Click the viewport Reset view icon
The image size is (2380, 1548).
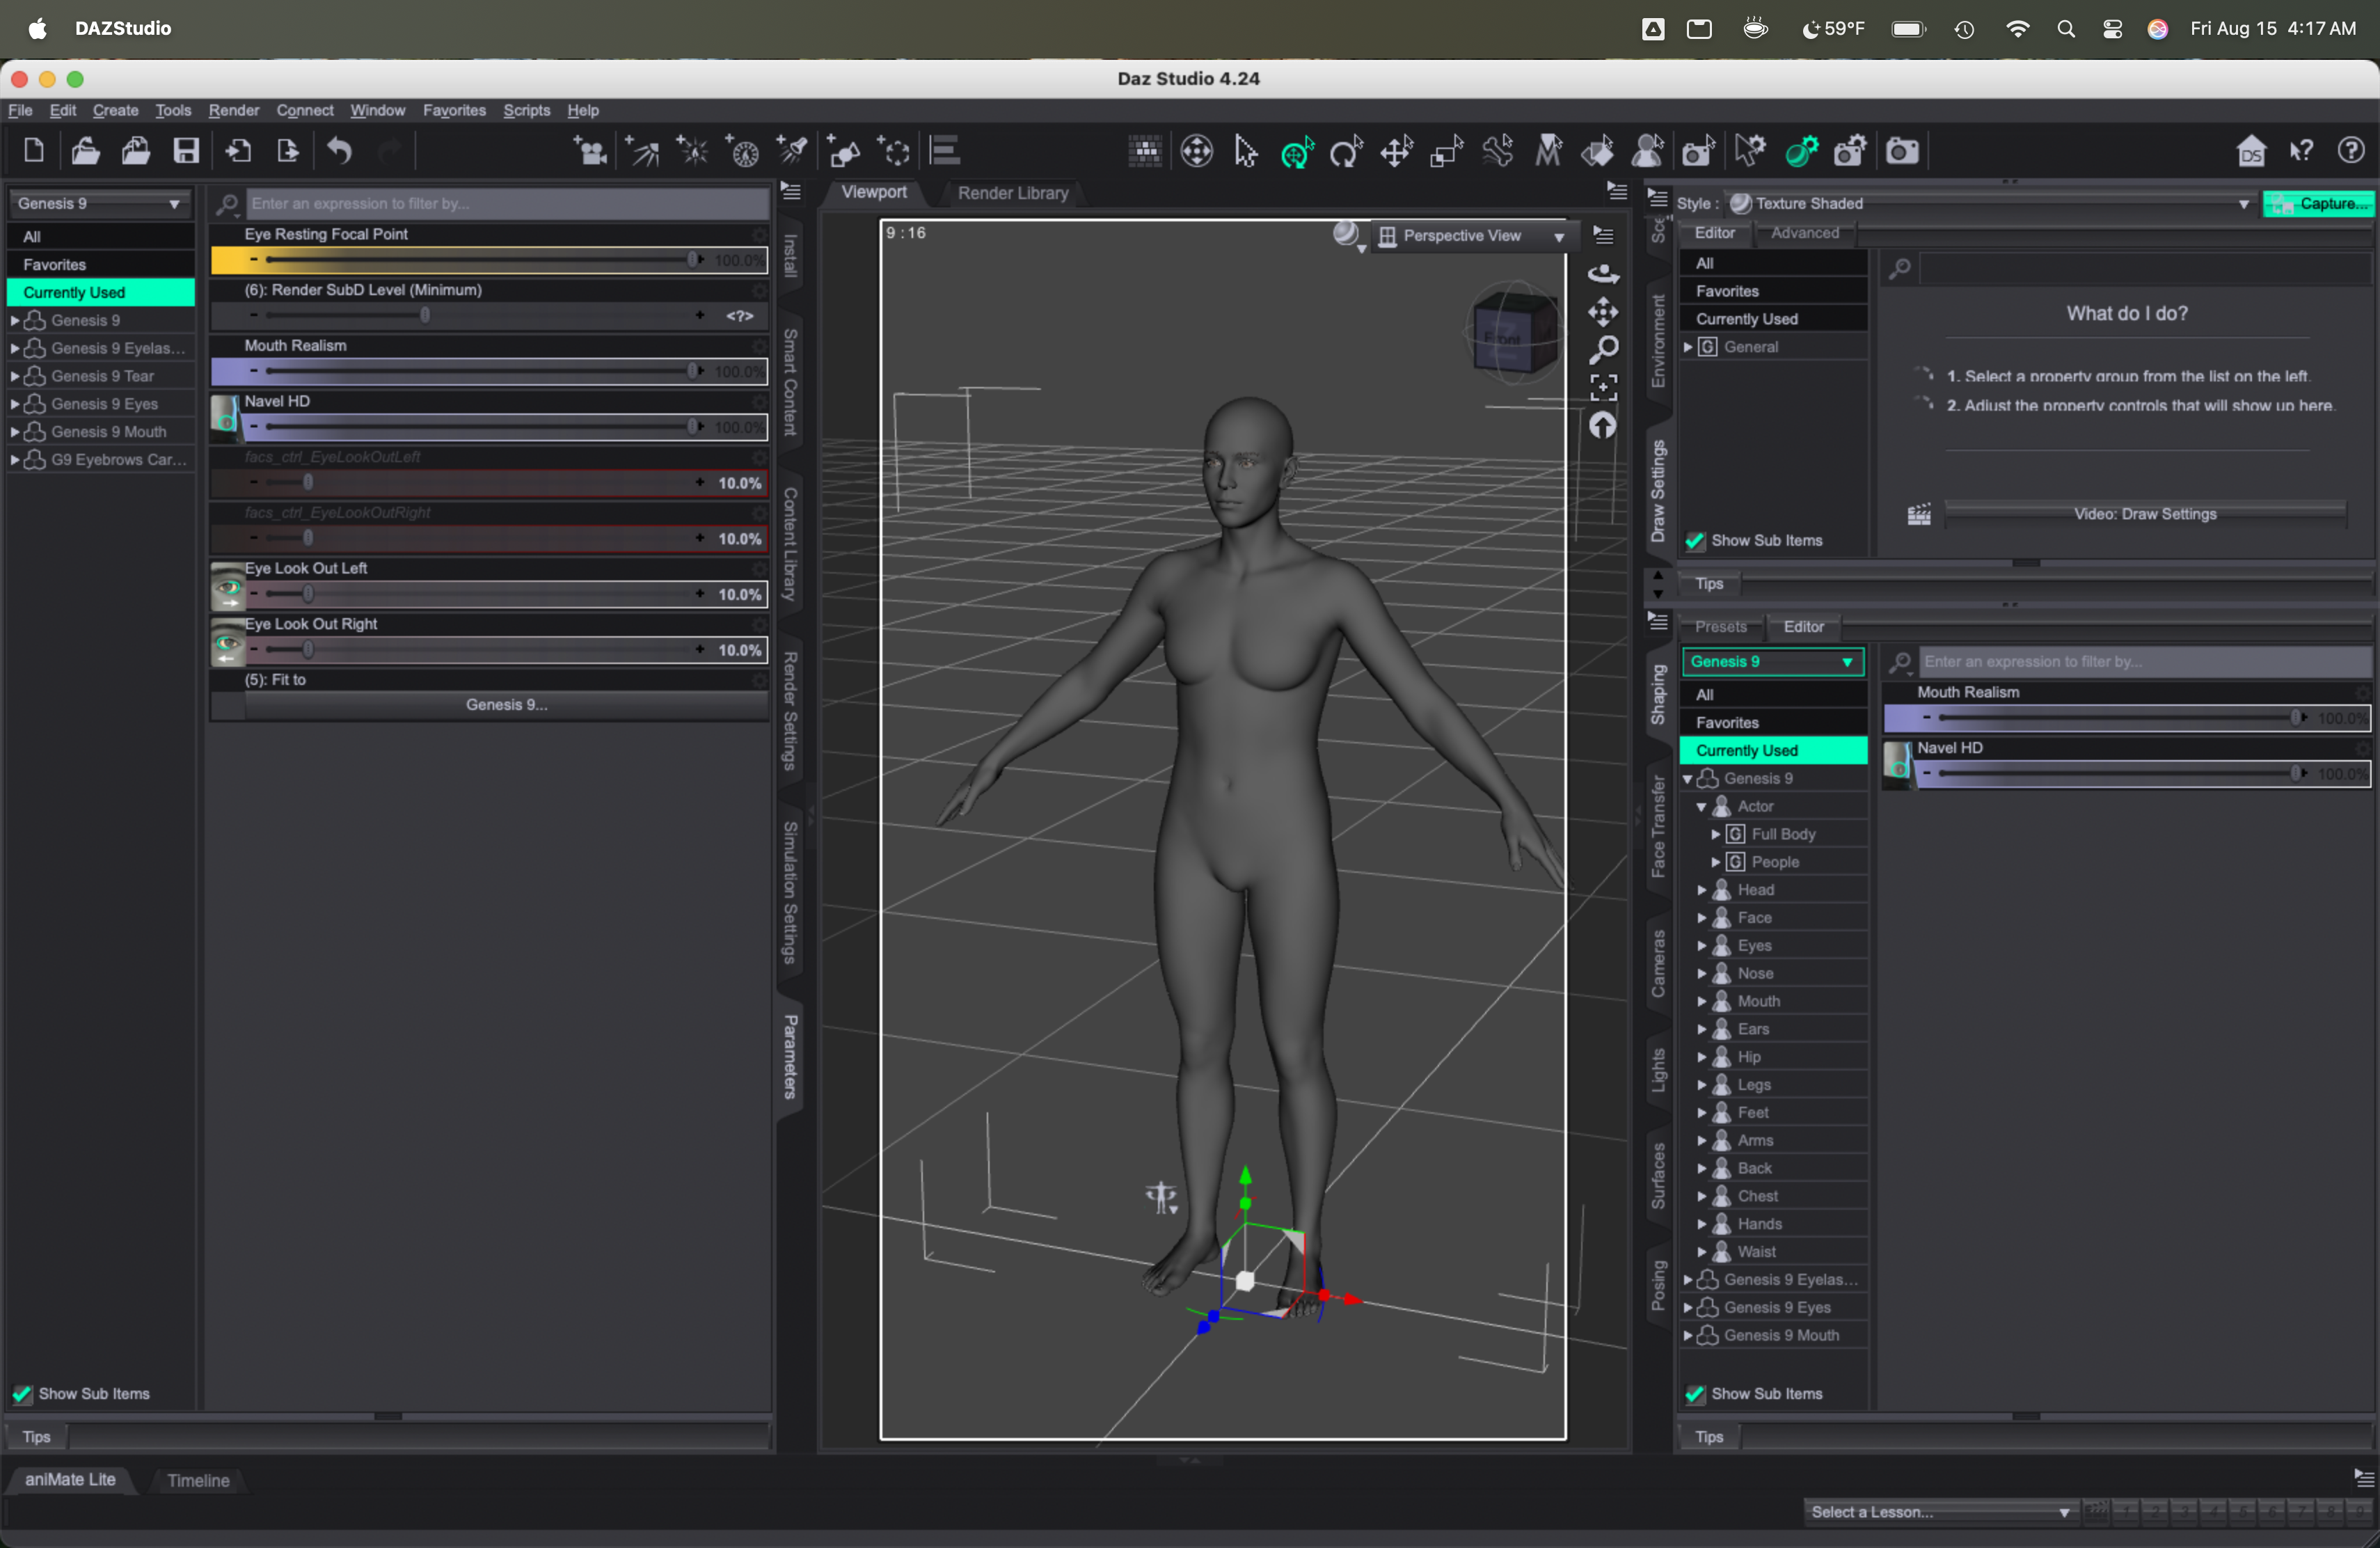coord(1603,425)
